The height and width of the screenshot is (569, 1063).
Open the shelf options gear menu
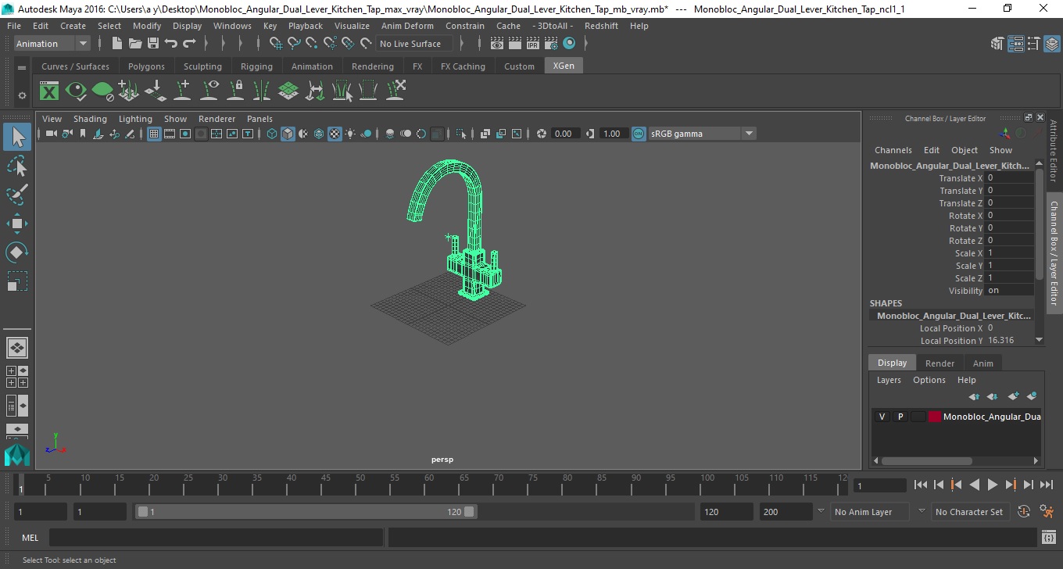pyautogui.click(x=22, y=95)
